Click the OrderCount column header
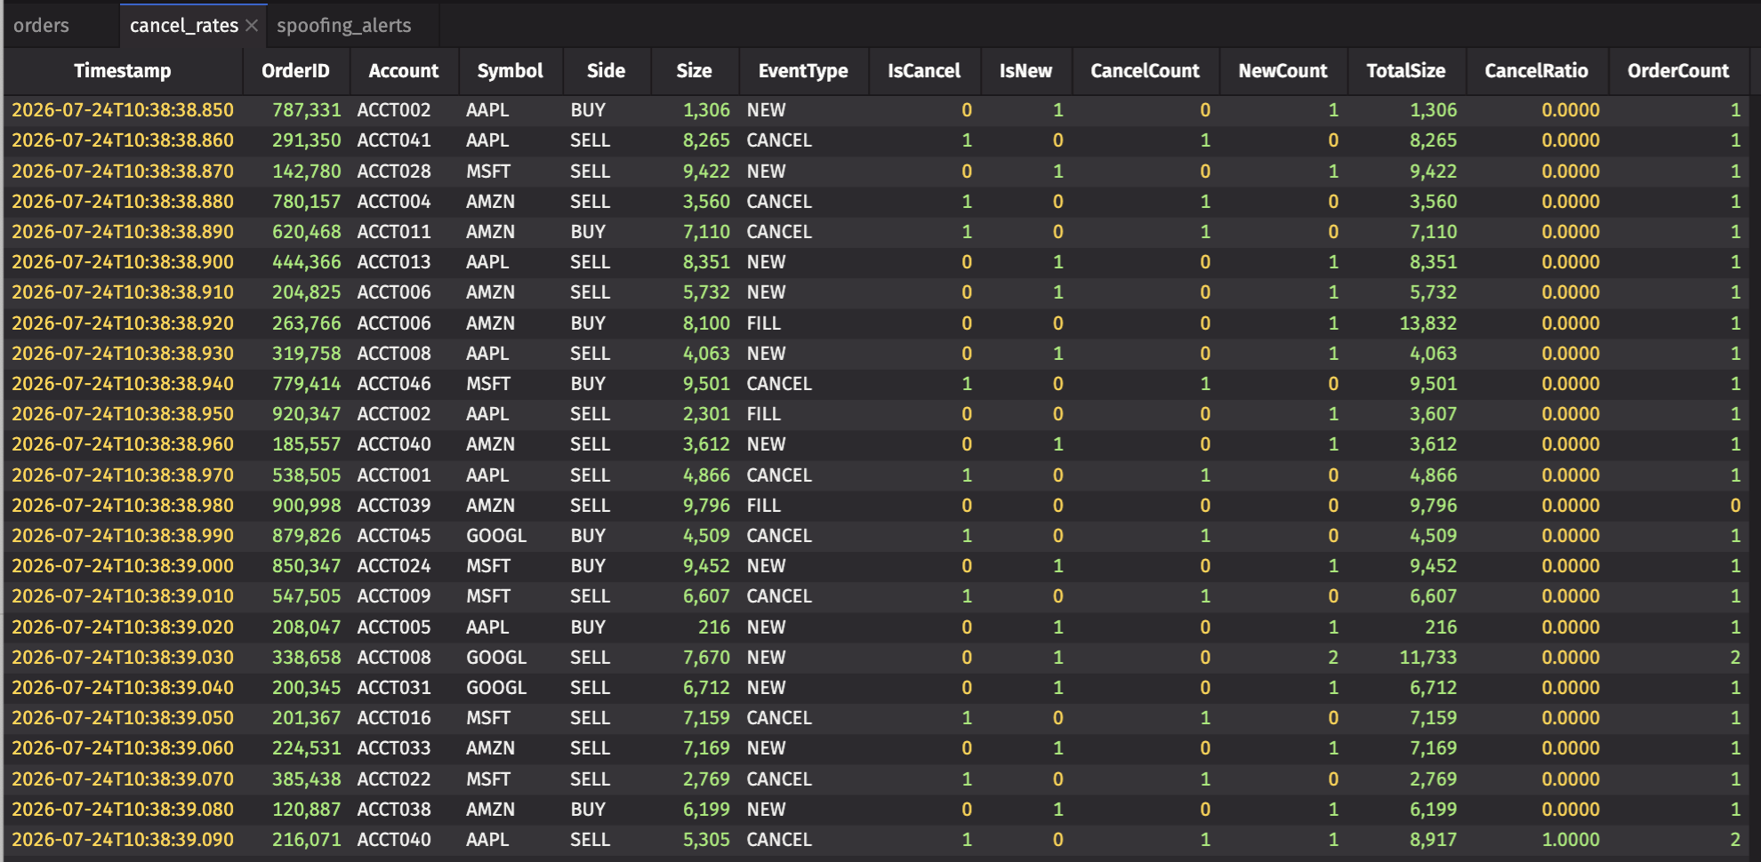Screen dimensions: 1761x862 coord(1678,71)
